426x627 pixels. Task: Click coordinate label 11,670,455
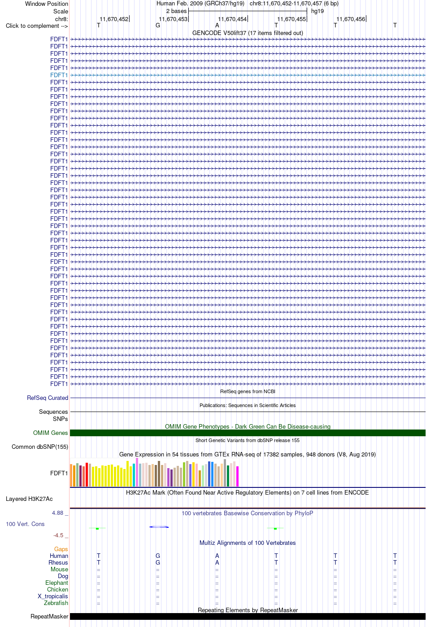click(x=291, y=19)
